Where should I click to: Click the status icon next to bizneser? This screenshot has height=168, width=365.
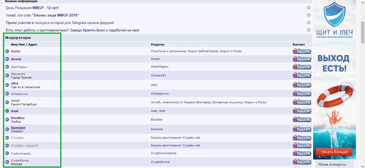point(7,129)
